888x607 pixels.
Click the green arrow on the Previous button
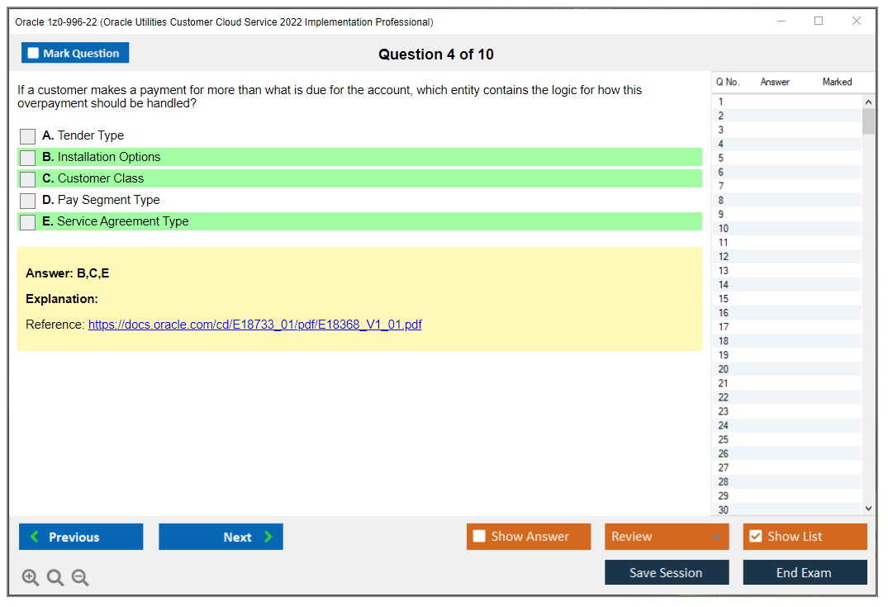tap(34, 536)
